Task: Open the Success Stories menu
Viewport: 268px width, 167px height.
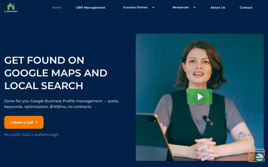Action: tap(135, 7)
